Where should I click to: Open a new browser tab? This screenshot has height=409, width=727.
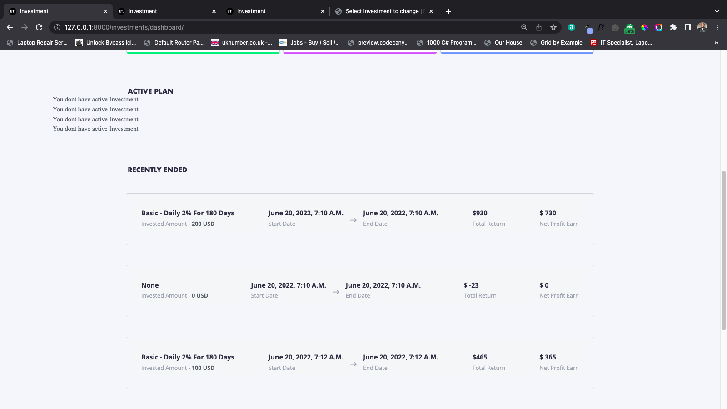(448, 11)
